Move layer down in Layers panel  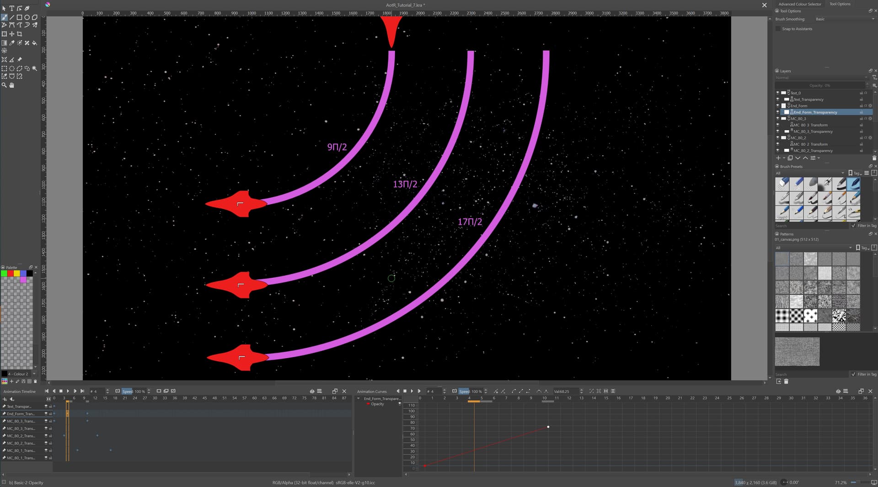pyautogui.click(x=798, y=158)
